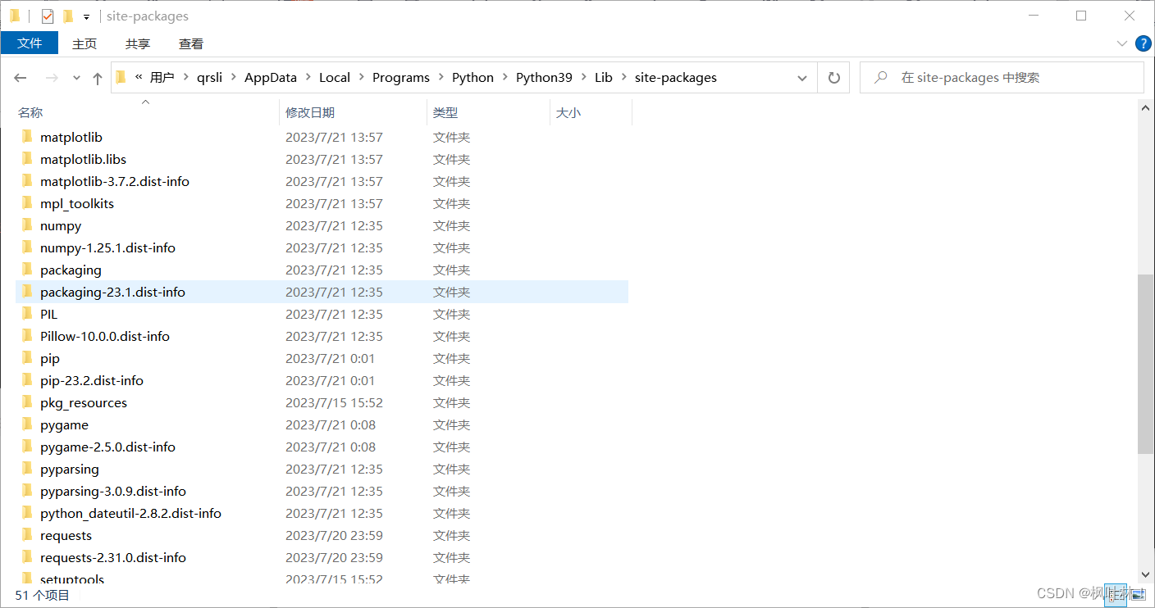The image size is (1155, 608).
Task: Select the pyparsing-3.0.9.dist-info folder icon
Action: (27, 491)
